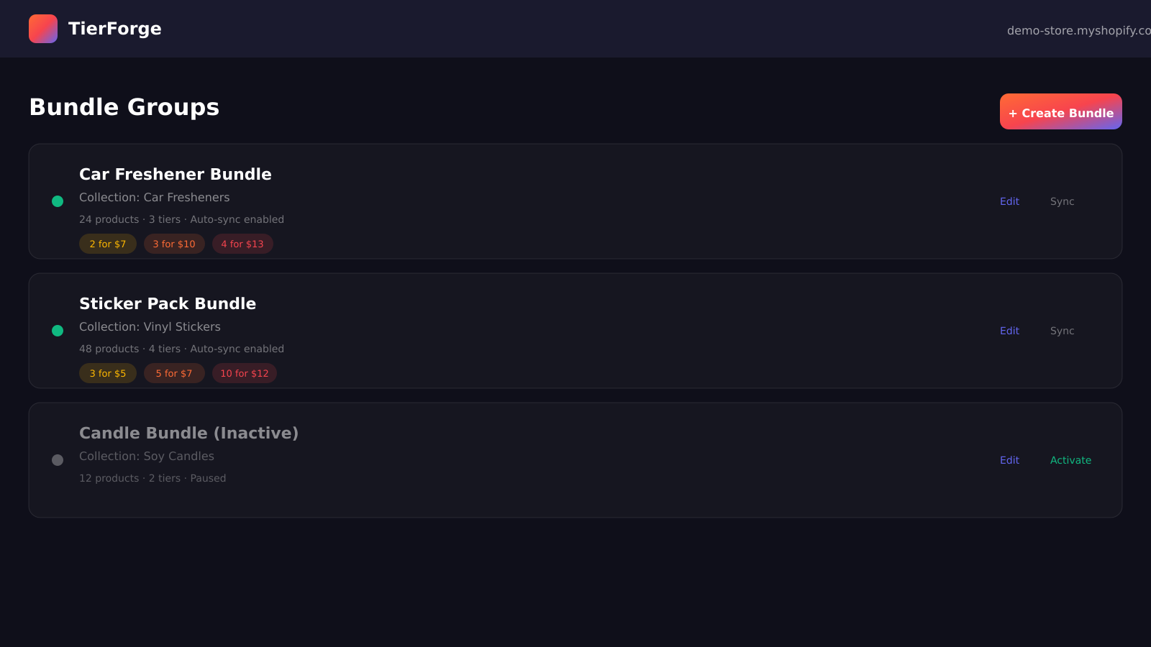The width and height of the screenshot is (1151, 647).
Task: Click the demo-store.myshopify store URL
Action: click(x=1078, y=30)
